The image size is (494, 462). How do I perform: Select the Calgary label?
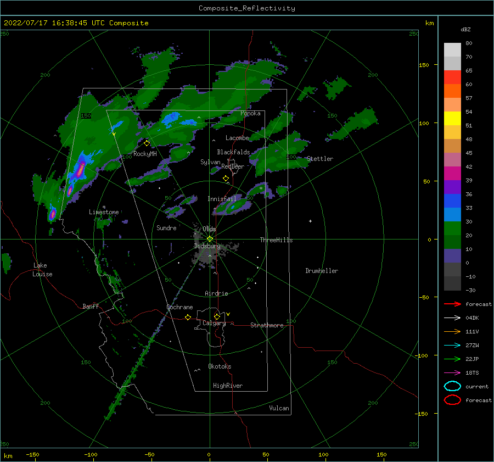pyautogui.click(x=214, y=323)
